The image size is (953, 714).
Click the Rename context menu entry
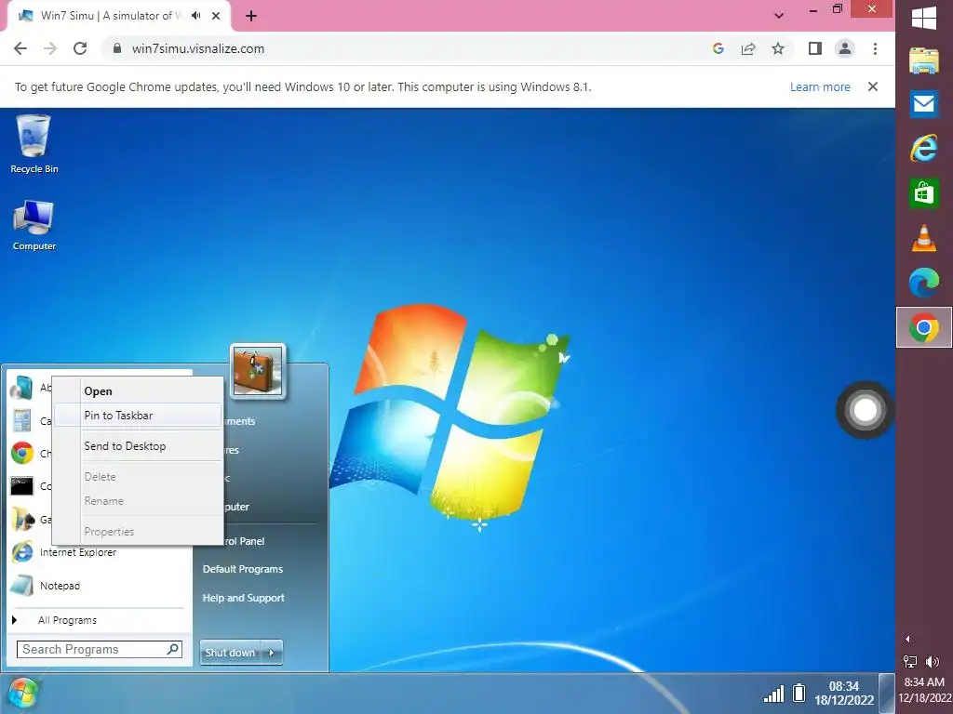(139, 501)
